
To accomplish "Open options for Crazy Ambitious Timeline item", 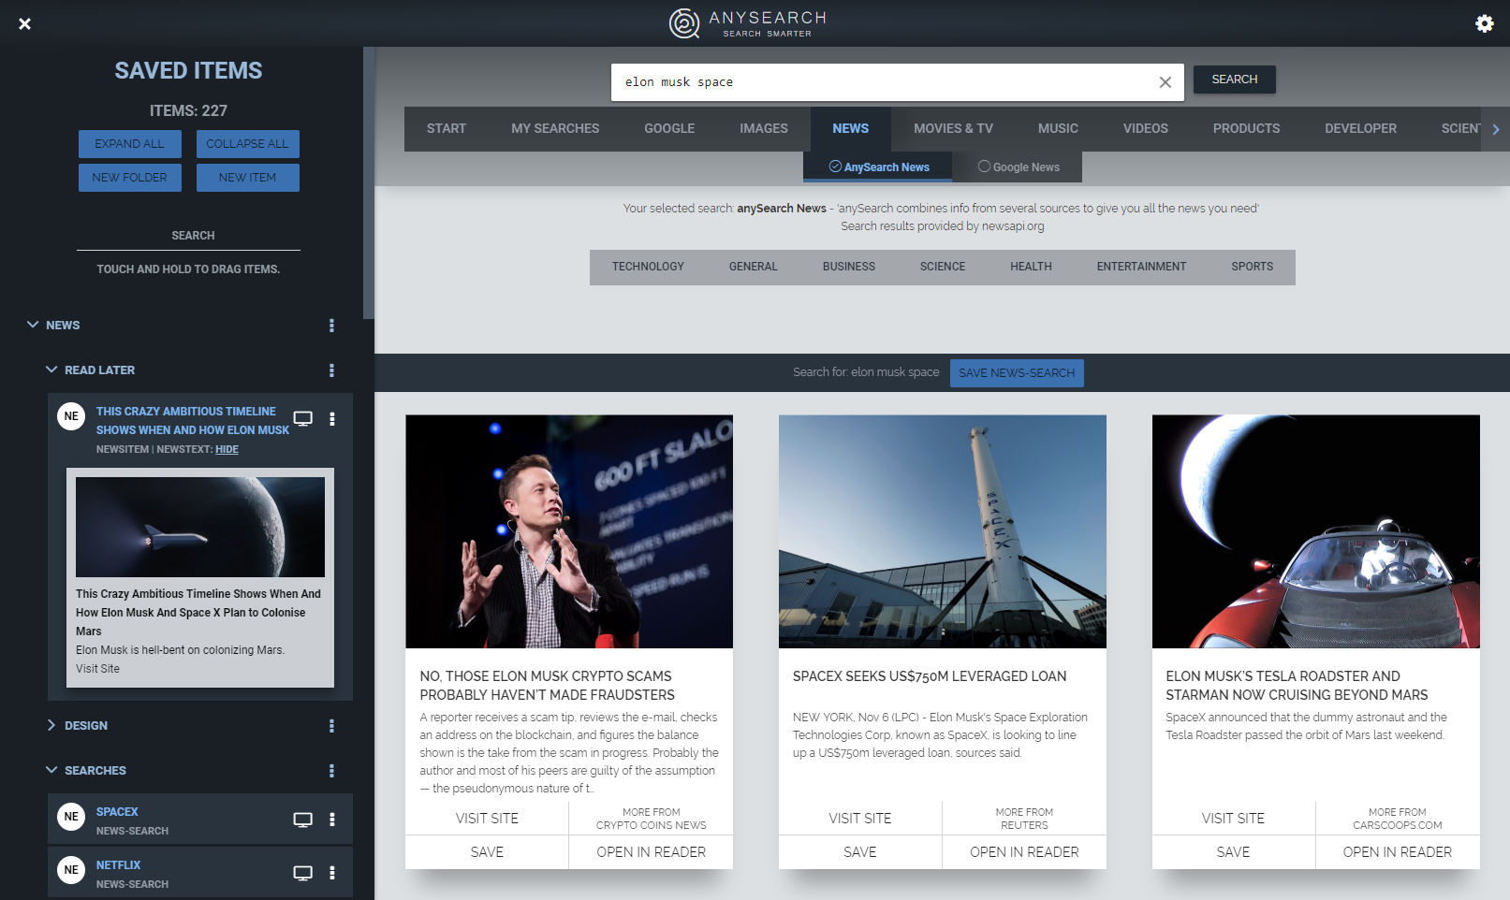I will [332, 419].
